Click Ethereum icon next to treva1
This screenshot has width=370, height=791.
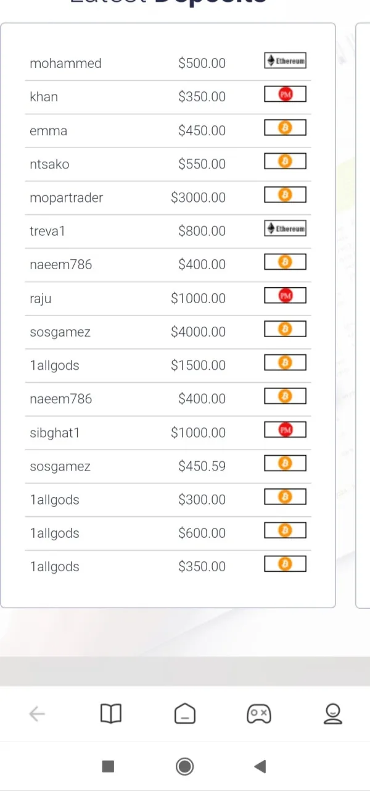(285, 228)
